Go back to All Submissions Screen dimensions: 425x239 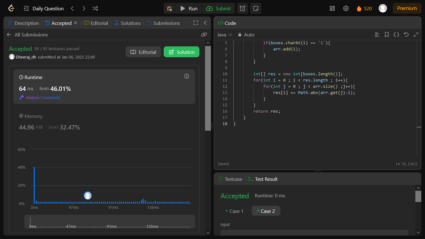tap(27, 35)
